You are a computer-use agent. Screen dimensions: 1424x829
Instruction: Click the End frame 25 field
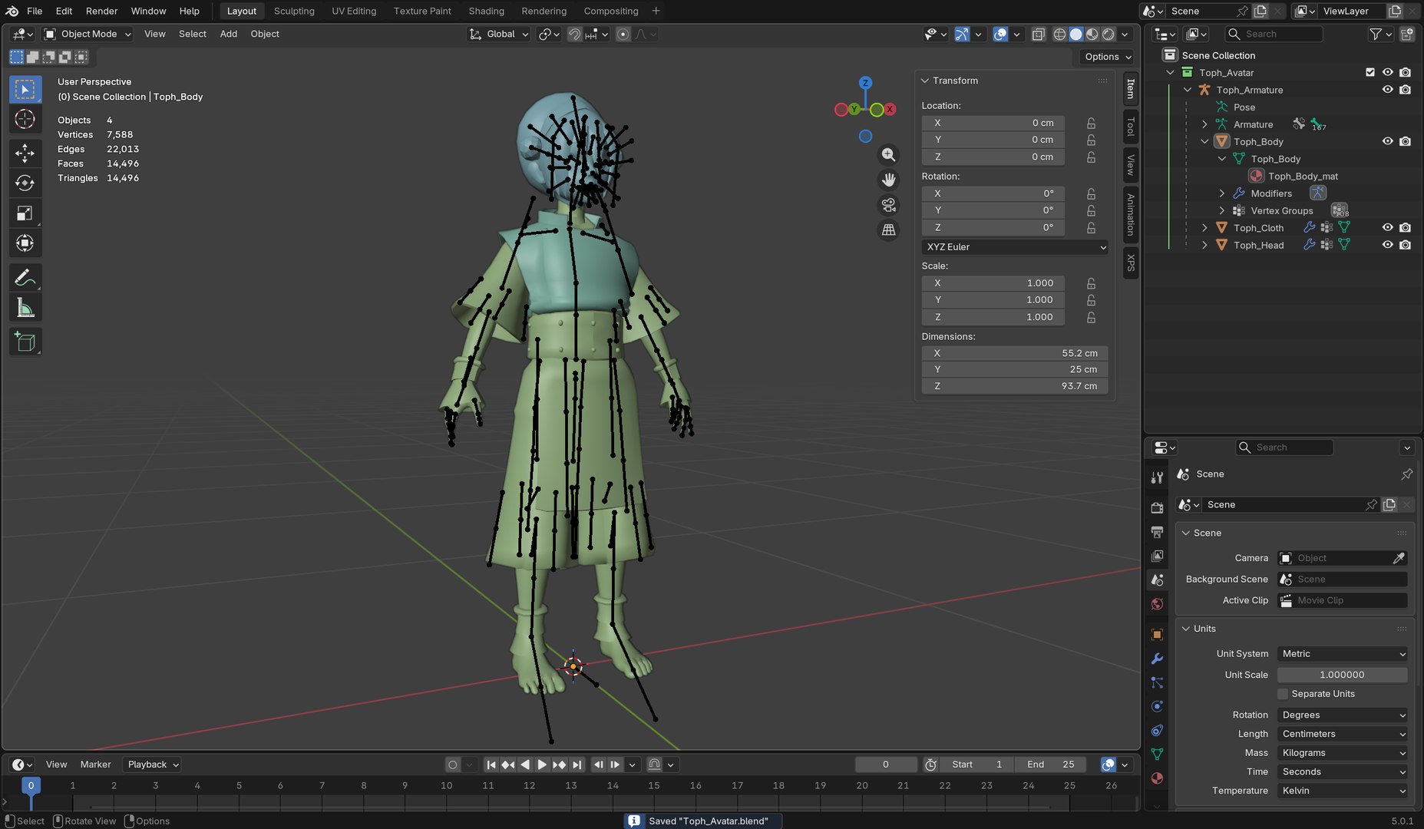click(1050, 765)
